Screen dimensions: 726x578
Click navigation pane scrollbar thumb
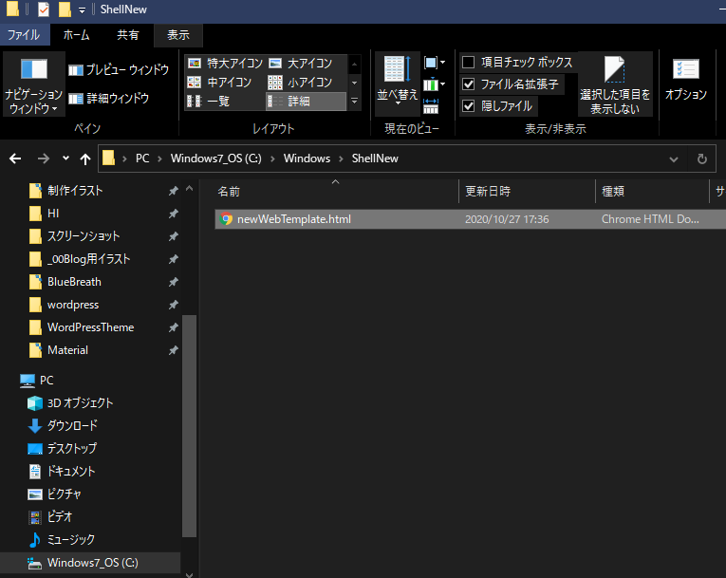189,426
